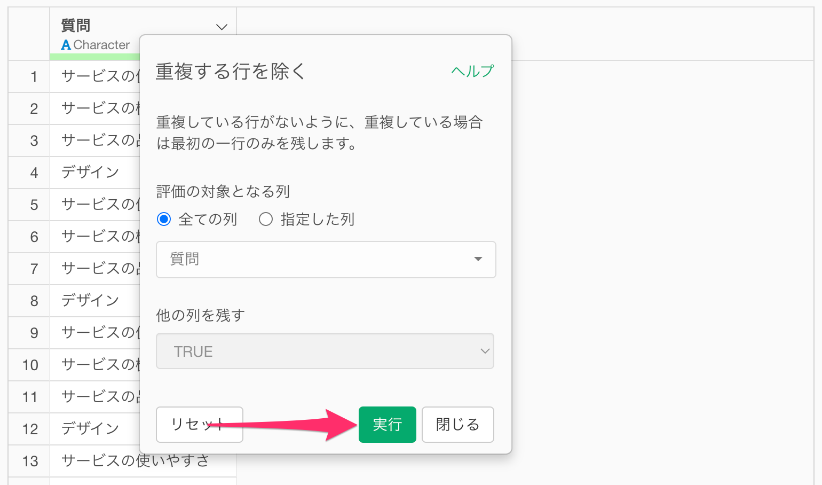Select the デザイン cell in row 12
Image resolution: width=822 pixels, height=485 pixels.
(95, 429)
